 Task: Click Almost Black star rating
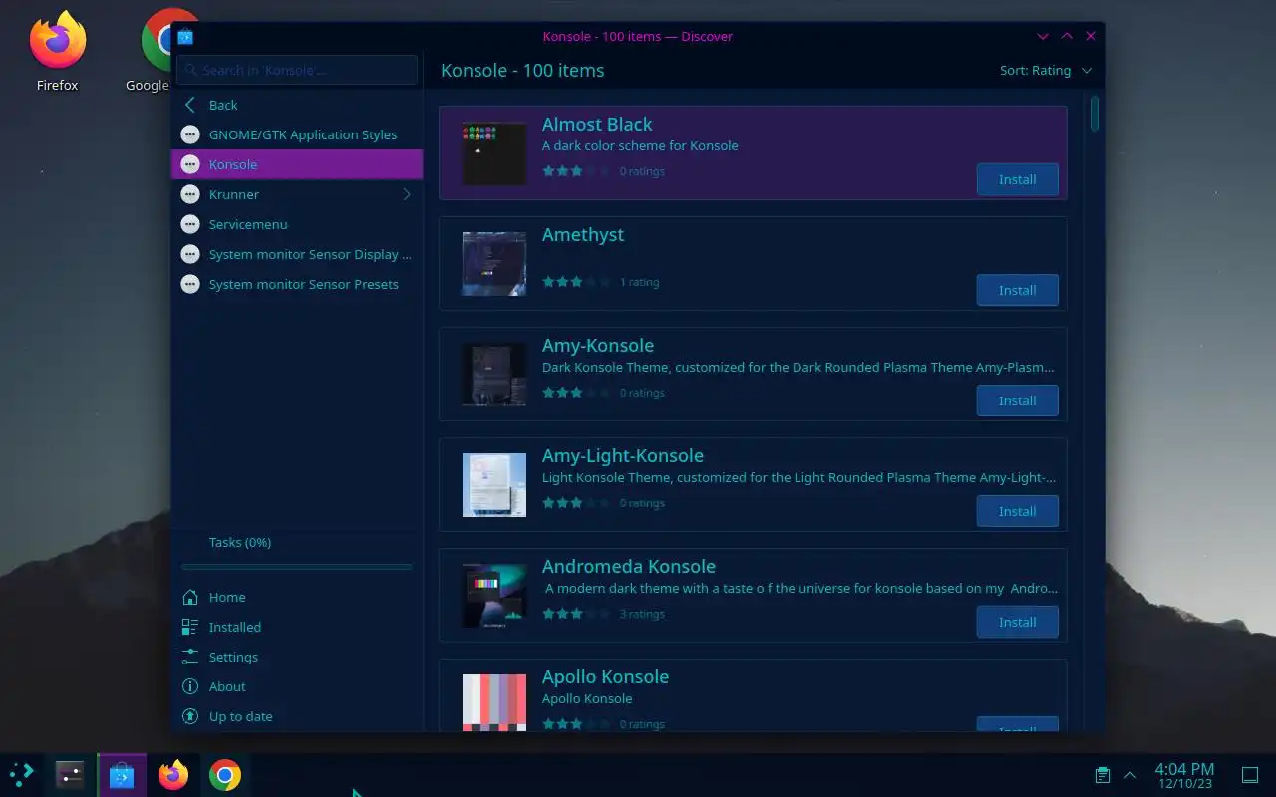click(576, 171)
